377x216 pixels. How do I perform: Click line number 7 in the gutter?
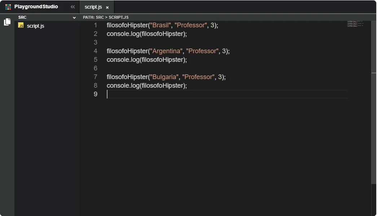(x=95, y=77)
